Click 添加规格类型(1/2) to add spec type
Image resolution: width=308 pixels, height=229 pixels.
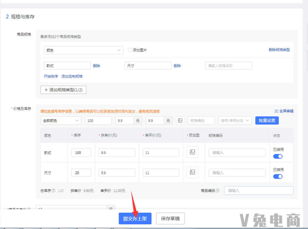pos(63,90)
